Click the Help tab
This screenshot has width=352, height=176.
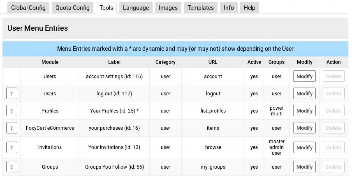click(249, 8)
